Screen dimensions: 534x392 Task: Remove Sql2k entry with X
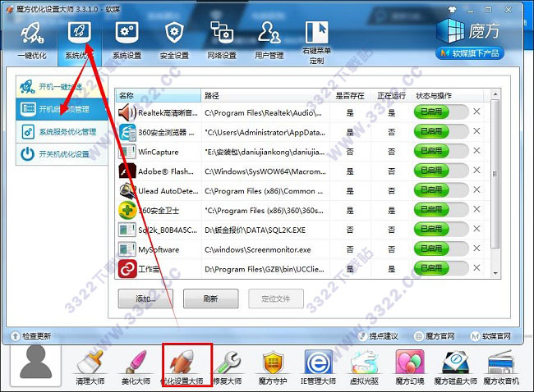(x=476, y=229)
